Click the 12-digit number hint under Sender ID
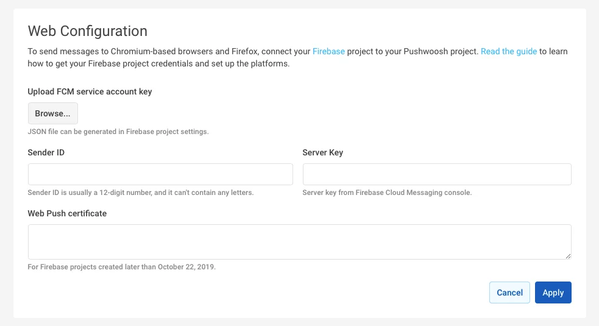The width and height of the screenshot is (599, 326). [140, 193]
